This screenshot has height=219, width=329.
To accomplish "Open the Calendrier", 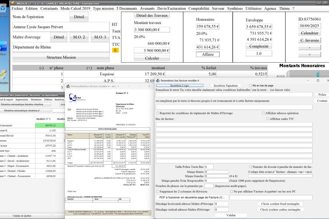I will click(310, 33).
